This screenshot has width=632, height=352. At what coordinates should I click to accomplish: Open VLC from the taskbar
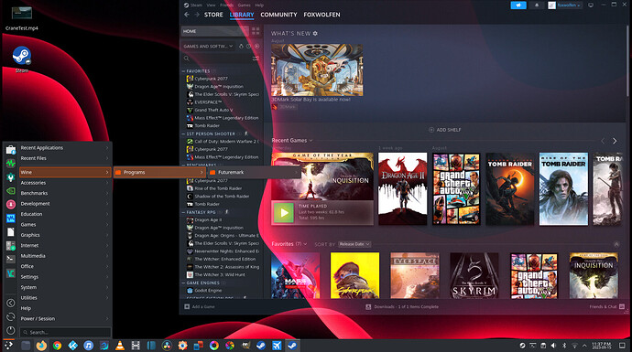[x=120, y=346]
